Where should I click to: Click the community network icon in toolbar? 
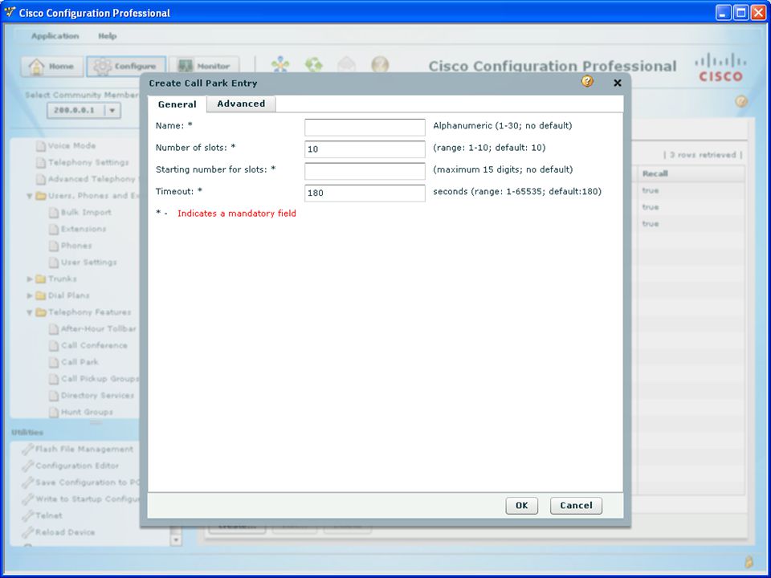(280, 65)
